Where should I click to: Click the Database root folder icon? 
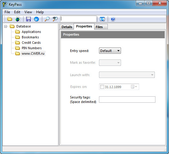tap(12, 26)
